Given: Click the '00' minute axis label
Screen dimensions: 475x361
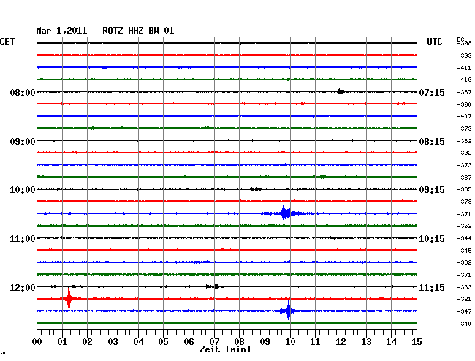Looking at the screenshot, I should [37, 341].
